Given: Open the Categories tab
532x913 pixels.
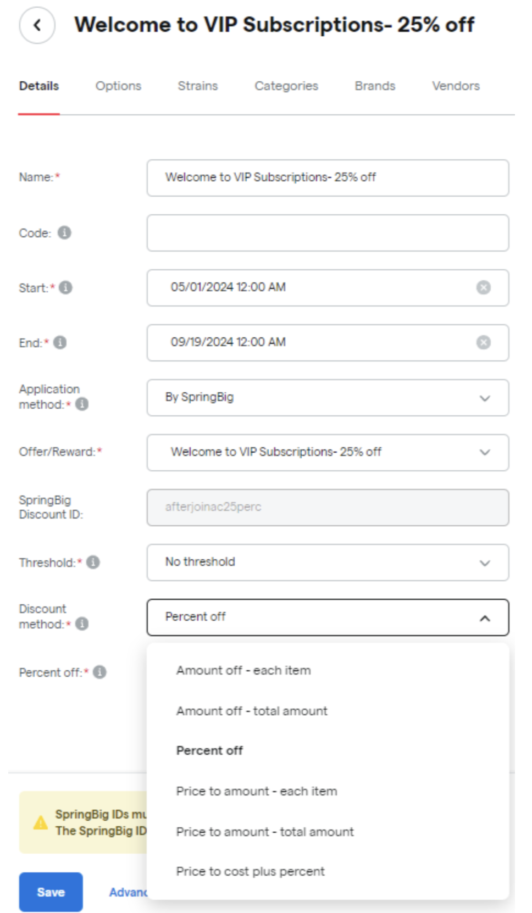Looking at the screenshot, I should pos(286,86).
